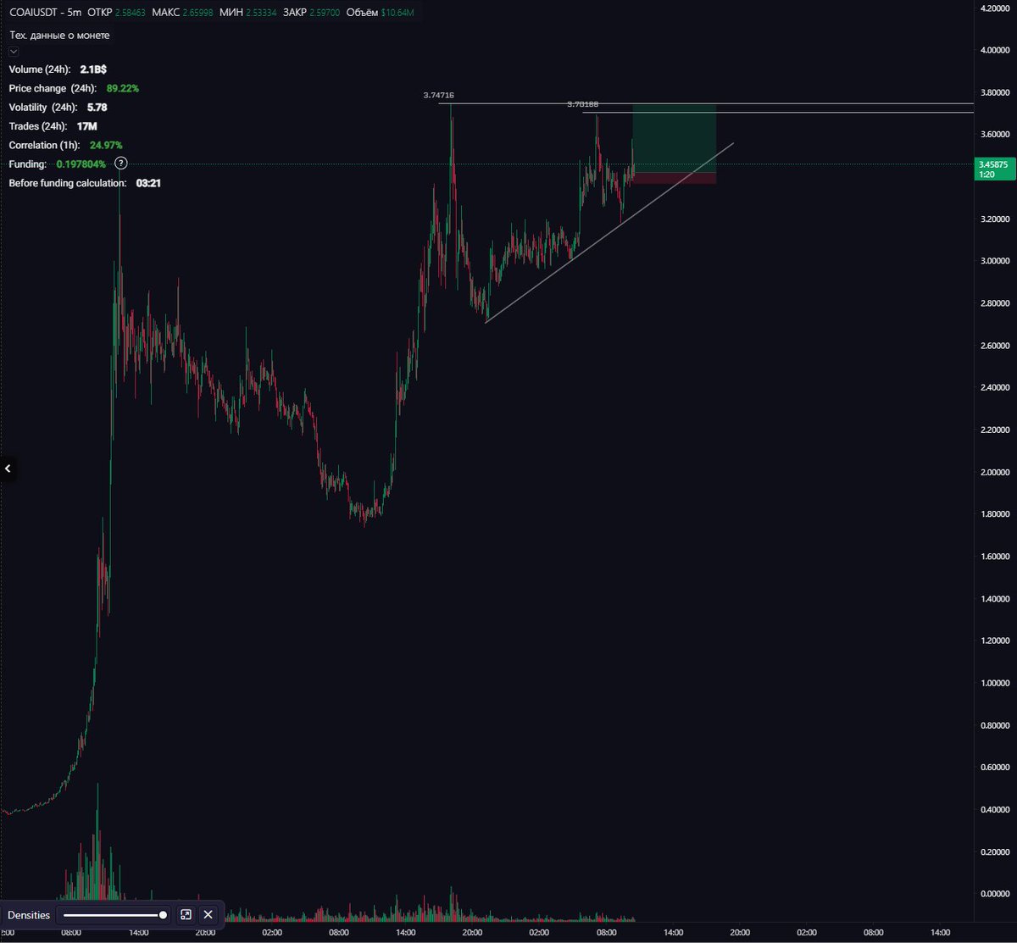The height and width of the screenshot is (943, 1017).
Task: Select the Correlation (1h) 24.97% value
Action: 106,145
